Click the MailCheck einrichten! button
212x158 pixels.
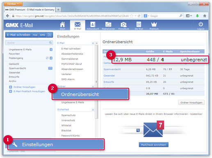coord(153,145)
